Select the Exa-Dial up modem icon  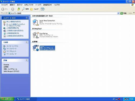[x=36, y=35]
